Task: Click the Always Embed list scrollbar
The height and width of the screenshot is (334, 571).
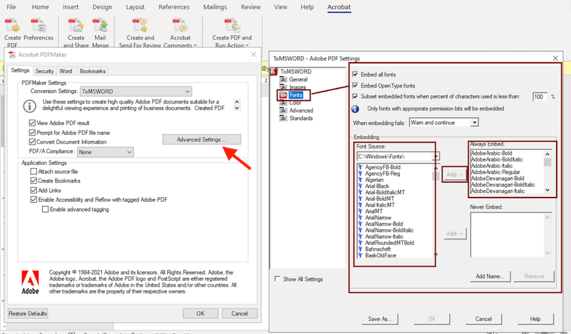Action: tap(548, 171)
